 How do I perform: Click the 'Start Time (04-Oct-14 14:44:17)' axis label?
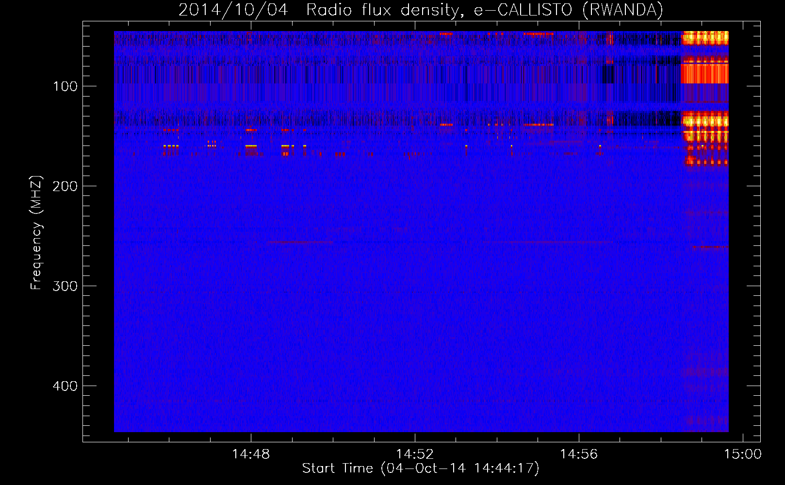click(x=421, y=469)
